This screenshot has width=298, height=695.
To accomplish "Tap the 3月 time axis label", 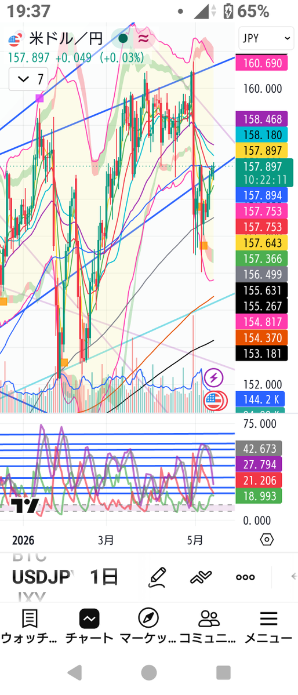I will [106, 540].
